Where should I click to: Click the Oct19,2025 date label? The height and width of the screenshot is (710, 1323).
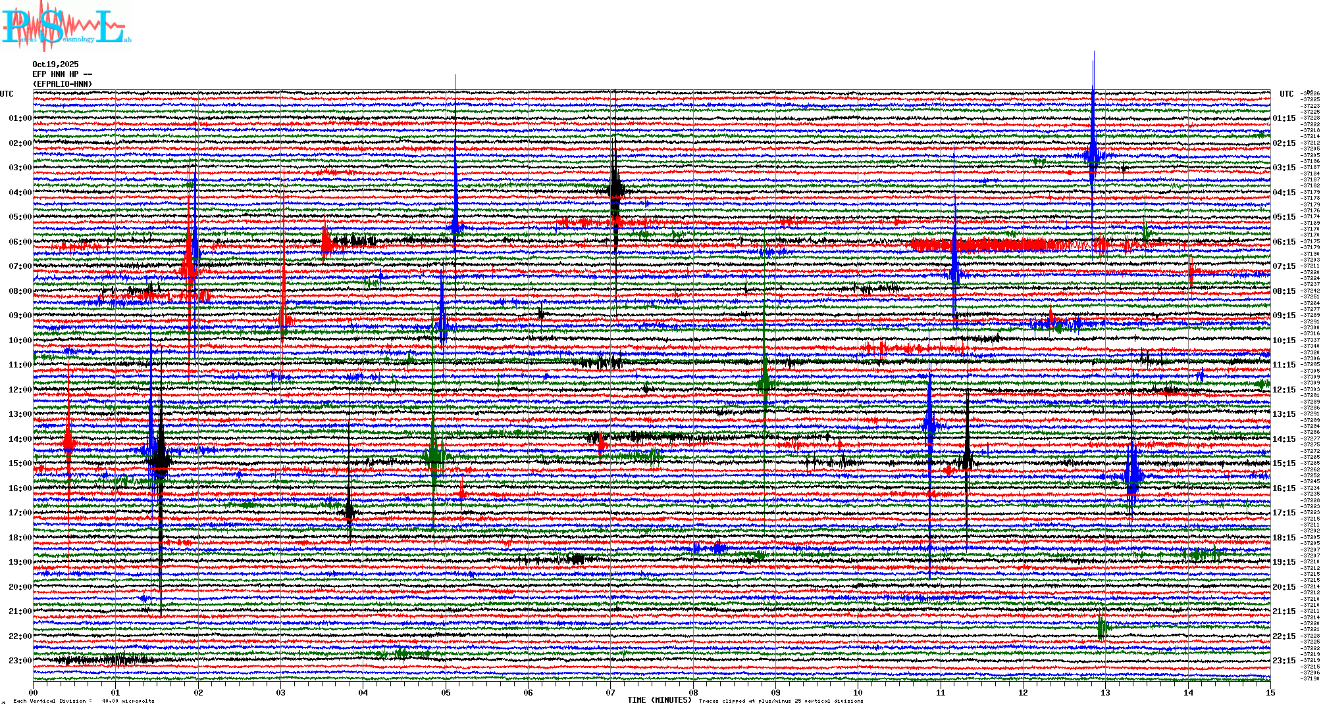coord(55,64)
